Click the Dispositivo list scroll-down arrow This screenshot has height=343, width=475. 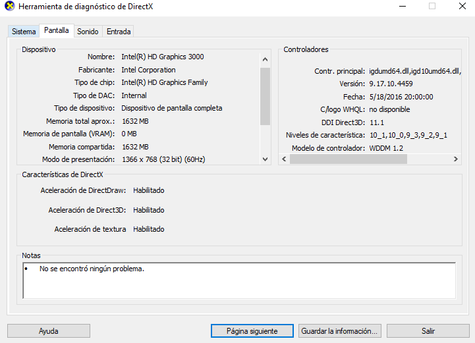(265, 159)
